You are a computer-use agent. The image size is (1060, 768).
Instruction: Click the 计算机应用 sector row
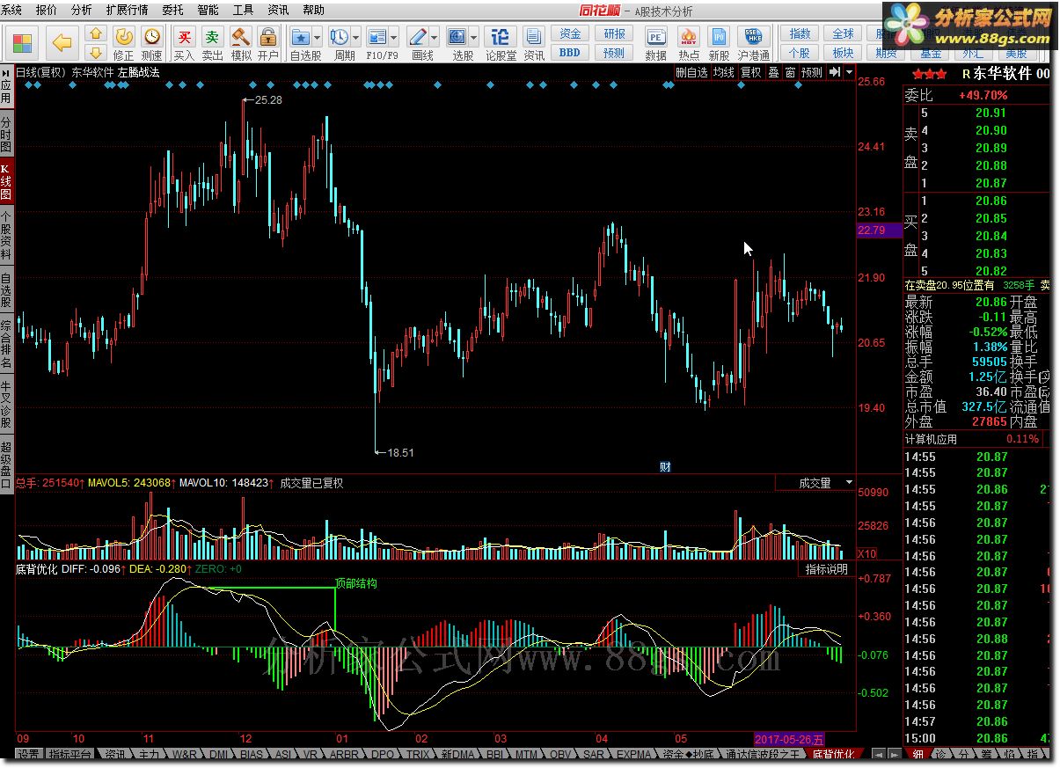point(976,439)
